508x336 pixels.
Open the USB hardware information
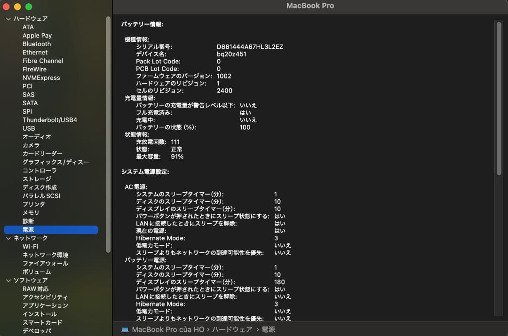(x=29, y=128)
